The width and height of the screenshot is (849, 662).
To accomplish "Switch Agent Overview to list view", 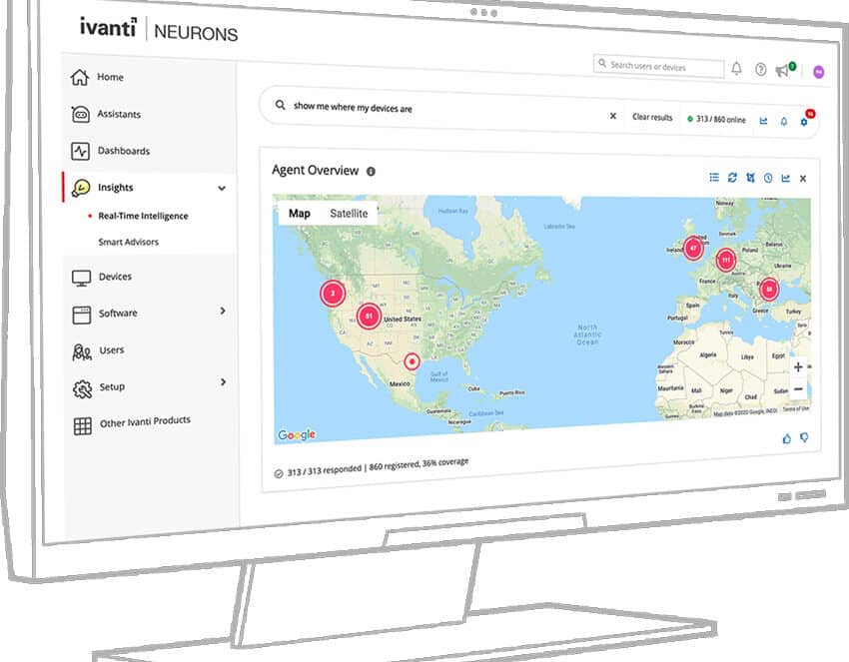I will tap(714, 177).
